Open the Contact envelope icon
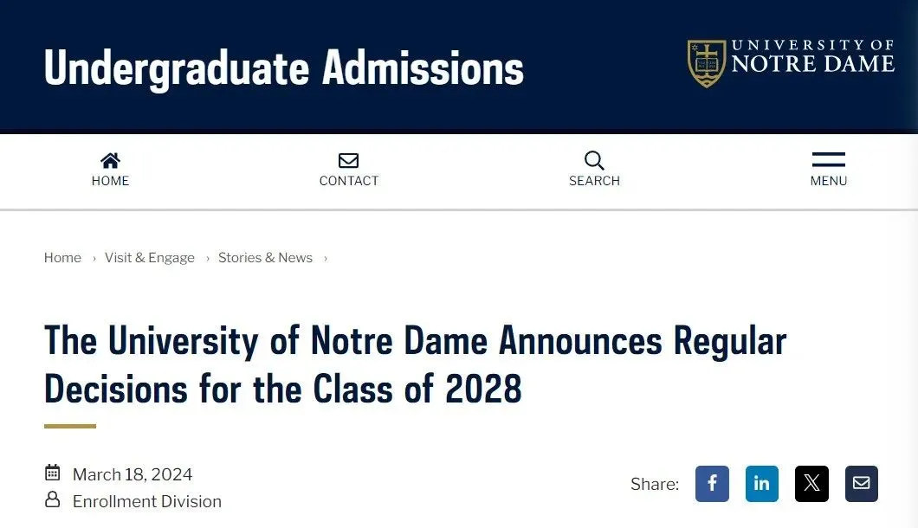918x528 pixels. (x=348, y=160)
